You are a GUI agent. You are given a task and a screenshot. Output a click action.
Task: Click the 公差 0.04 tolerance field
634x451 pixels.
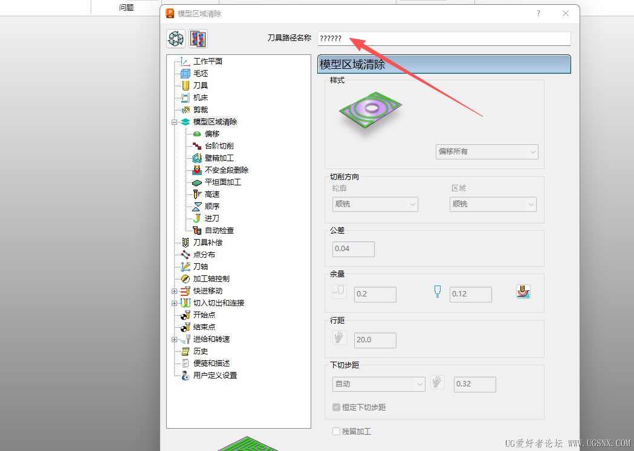click(x=354, y=249)
